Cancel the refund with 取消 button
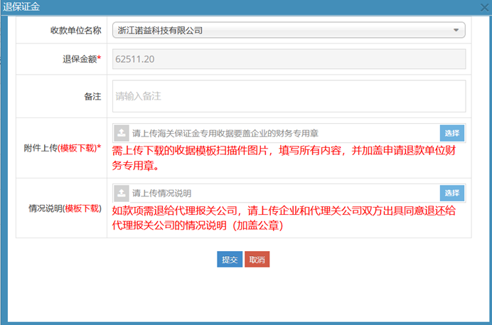 pos(257,259)
